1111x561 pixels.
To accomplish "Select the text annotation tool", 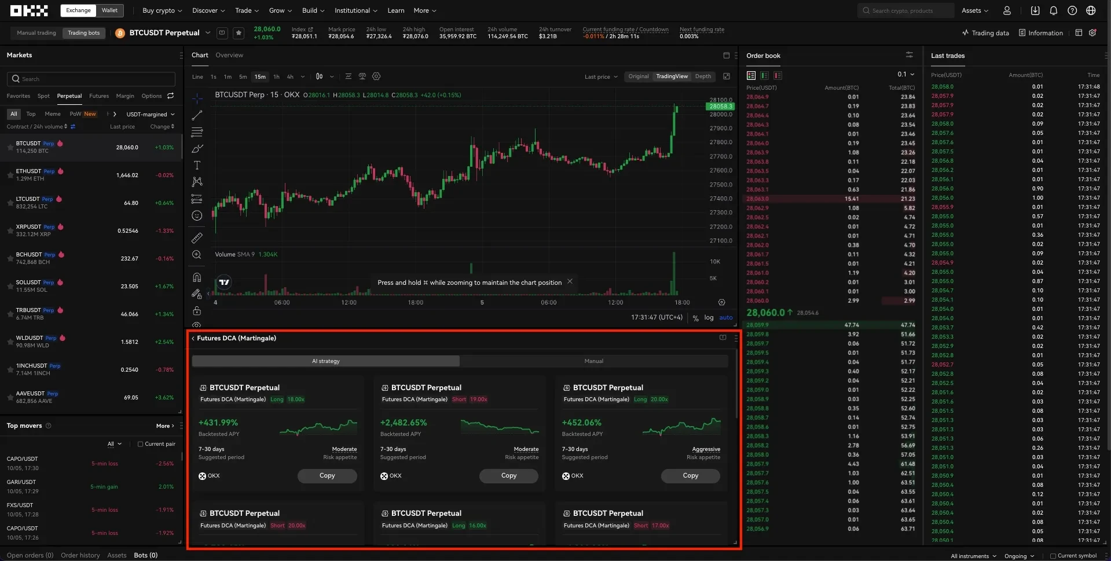I will pyautogui.click(x=197, y=165).
